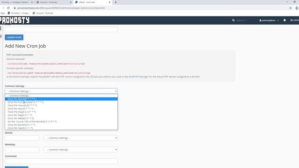The width and height of the screenshot is (299, 168).
Task: Click the Prohosty logo in the header
Action: (14, 20)
